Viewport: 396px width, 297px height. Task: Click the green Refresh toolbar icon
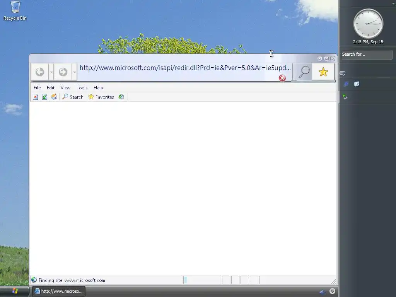[x=45, y=97]
